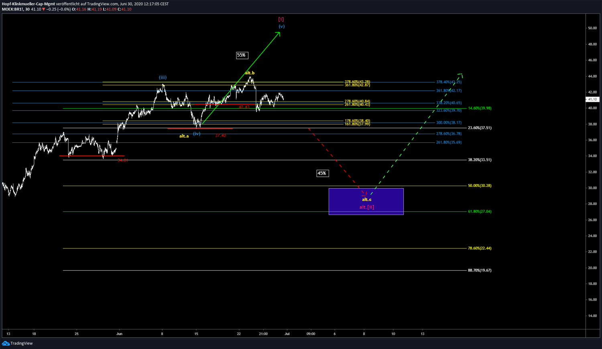Click the Jul date label on time axis
Screen dimensions: 602x349
pos(287,334)
